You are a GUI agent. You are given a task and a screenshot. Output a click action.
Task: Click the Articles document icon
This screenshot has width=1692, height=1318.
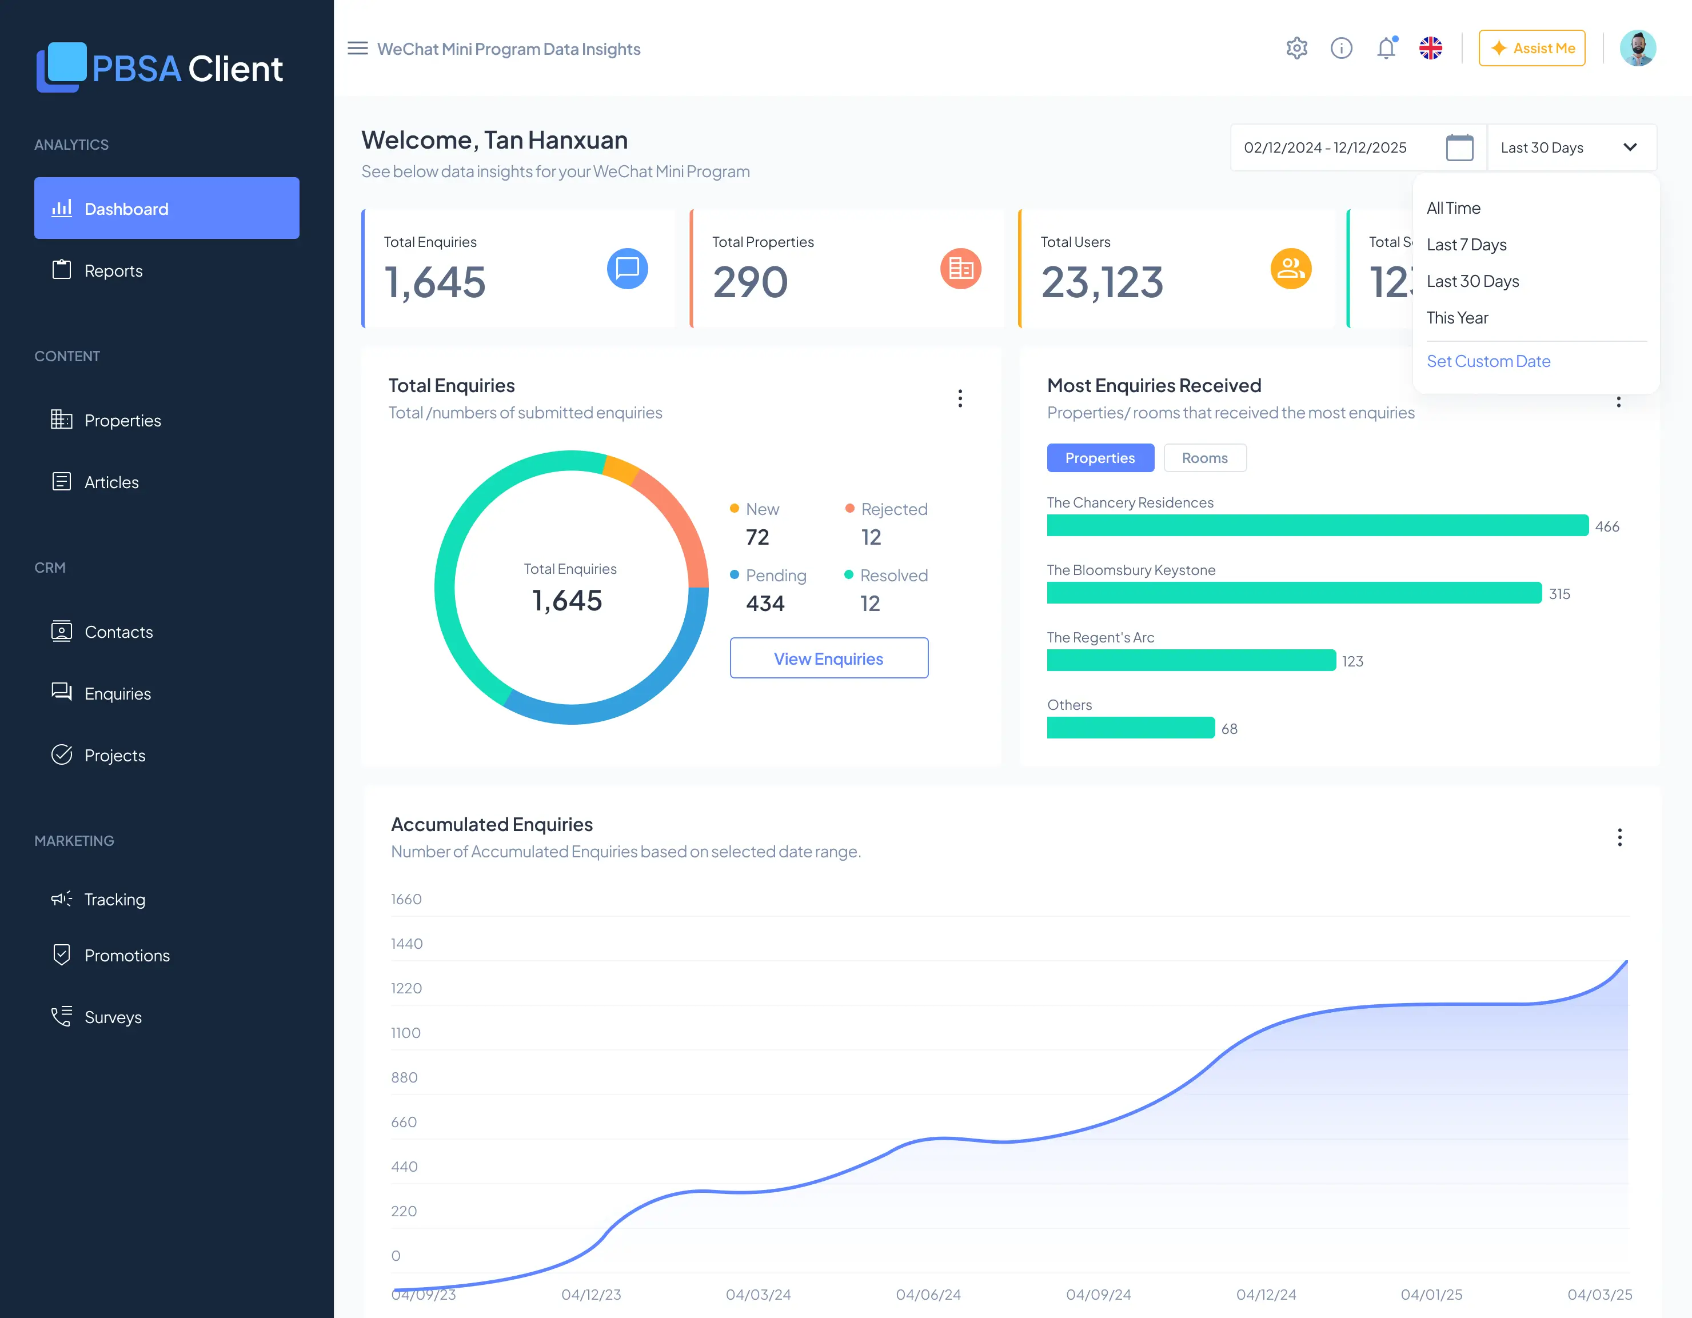(x=61, y=481)
